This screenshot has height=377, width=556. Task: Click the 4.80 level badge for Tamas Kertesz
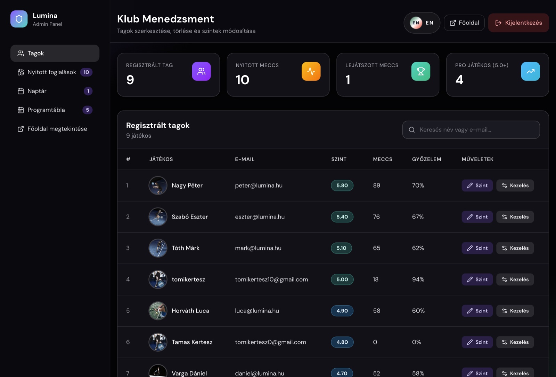pos(342,342)
